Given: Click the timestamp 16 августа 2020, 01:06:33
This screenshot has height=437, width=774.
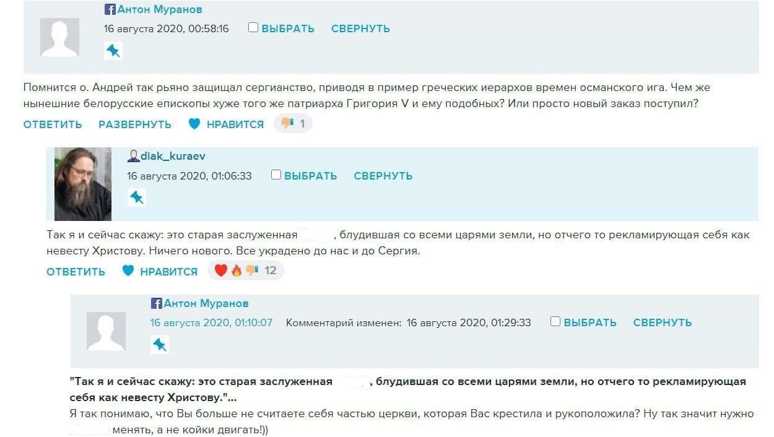Looking at the screenshot, I should click(x=189, y=176).
